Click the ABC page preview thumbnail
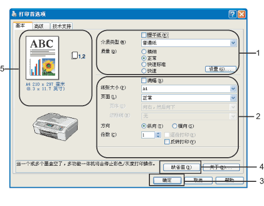 [x=42, y=58]
